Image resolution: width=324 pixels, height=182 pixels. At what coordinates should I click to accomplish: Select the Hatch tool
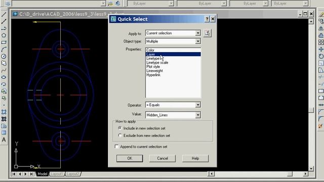coord(4,112)
